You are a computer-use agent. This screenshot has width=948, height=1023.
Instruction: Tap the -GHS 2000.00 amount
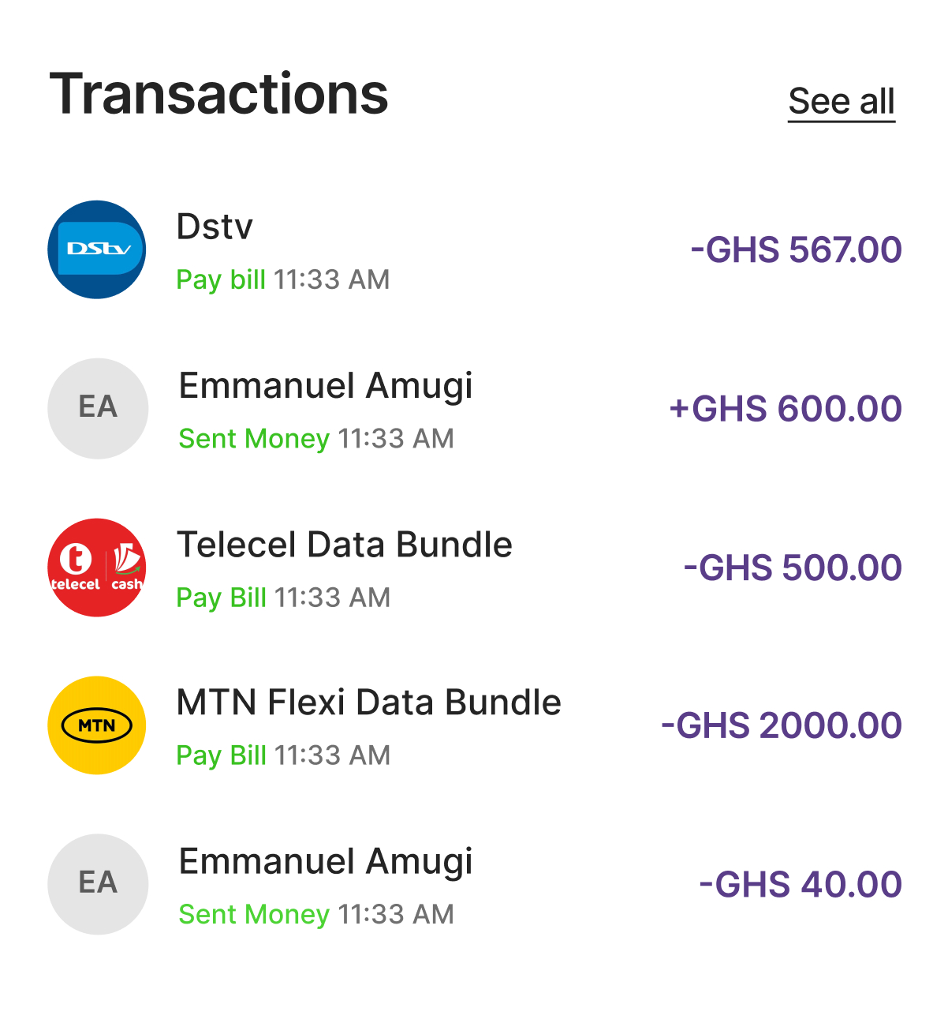(x=782, y=726)
